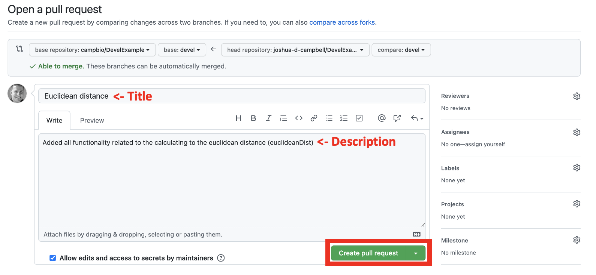Insert a heading with the H icon
This screenshot has width=596, height=275.
[x=238, y=118]
